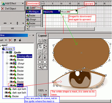
Task: Select the eye2 root item in Outline
Action: [4, 45]
